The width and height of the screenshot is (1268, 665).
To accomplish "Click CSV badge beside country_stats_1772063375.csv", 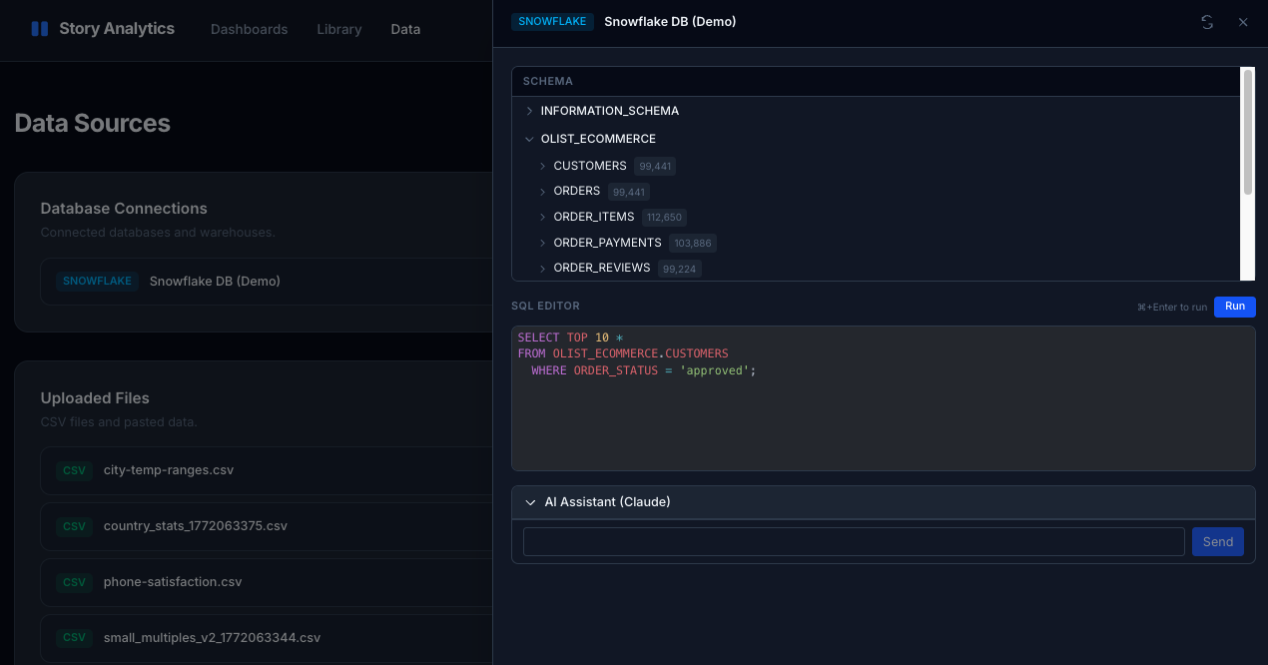I will pyautogui.click(x=75, y=526).
